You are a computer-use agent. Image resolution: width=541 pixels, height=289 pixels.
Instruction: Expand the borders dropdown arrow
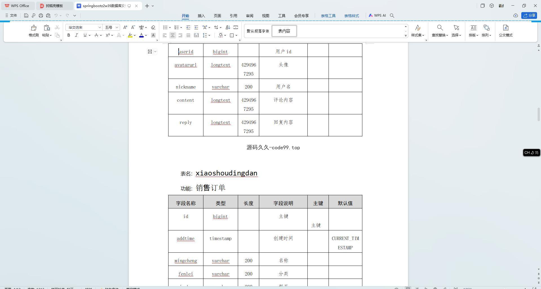point(236,35)
